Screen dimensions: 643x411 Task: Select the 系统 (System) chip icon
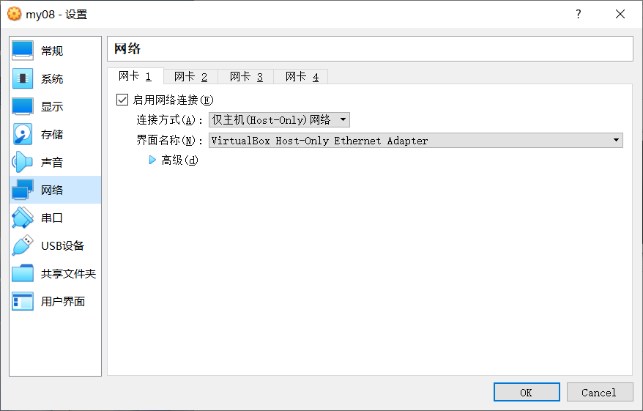click(x=23, y=78)
